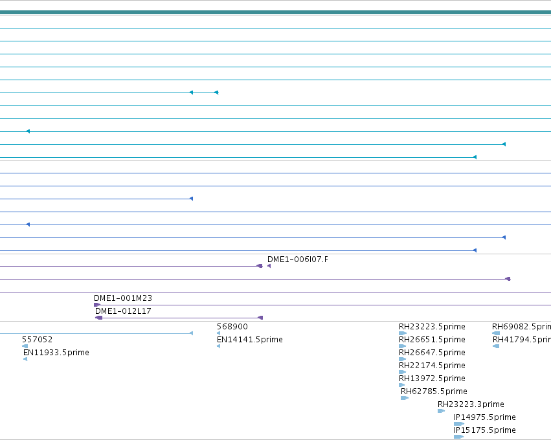Click the EN14141.5prime label
This screenshot has height=440, width=551.
coord(250,340)
